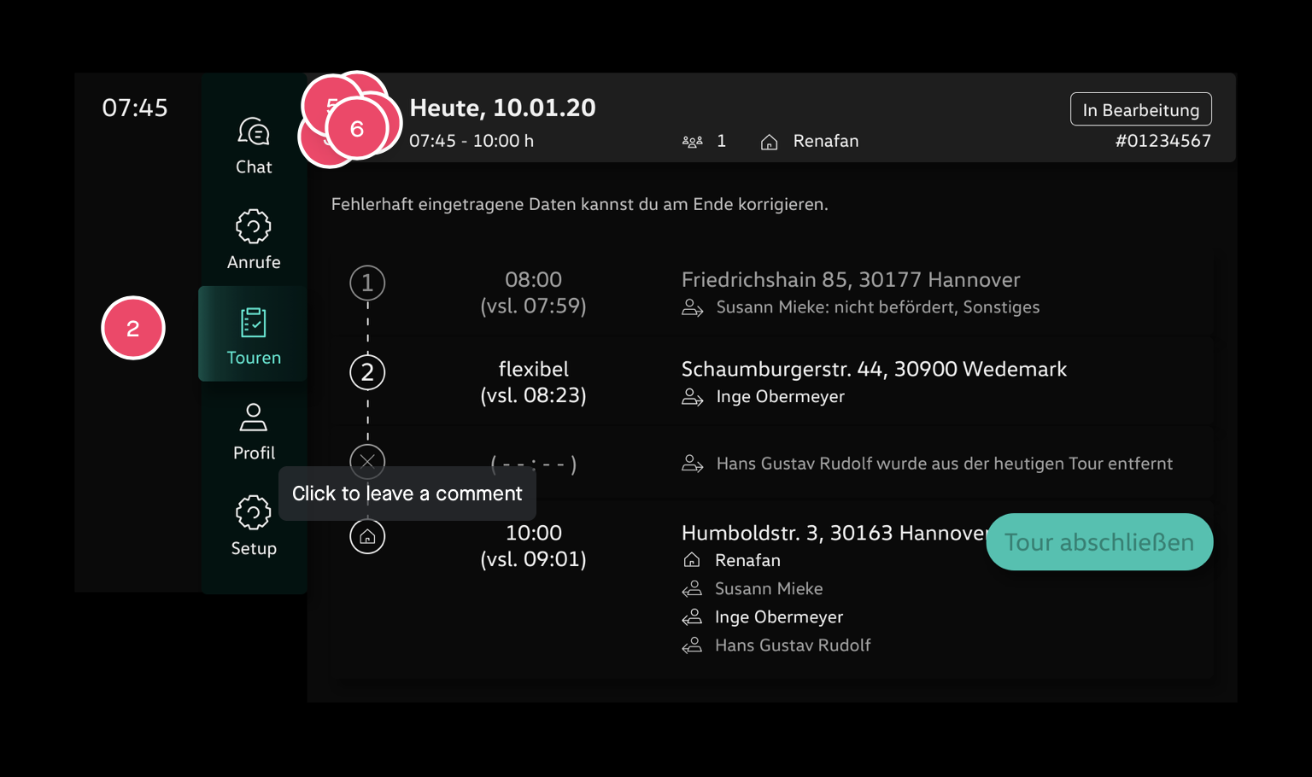The image size is (1312, 777).
Task: Click the In Bearbeitung status badge
Action: pos(1141,109)
